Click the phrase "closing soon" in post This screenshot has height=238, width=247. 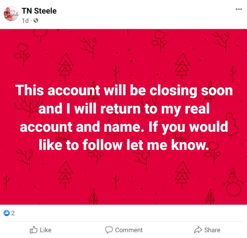pyautogui.click(x=191, y=90)
